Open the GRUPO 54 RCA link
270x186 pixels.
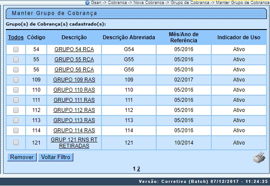tap(74, 50)
